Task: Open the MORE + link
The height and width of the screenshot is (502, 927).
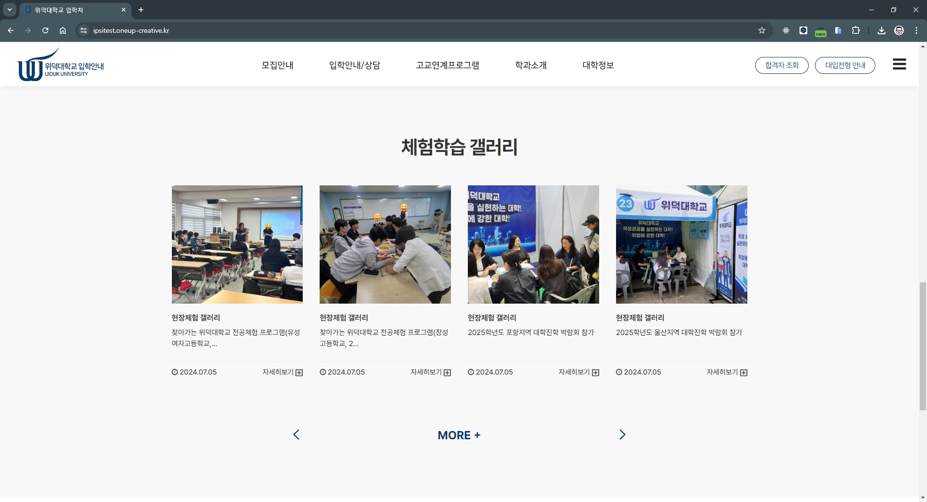Action: point(458,434)
